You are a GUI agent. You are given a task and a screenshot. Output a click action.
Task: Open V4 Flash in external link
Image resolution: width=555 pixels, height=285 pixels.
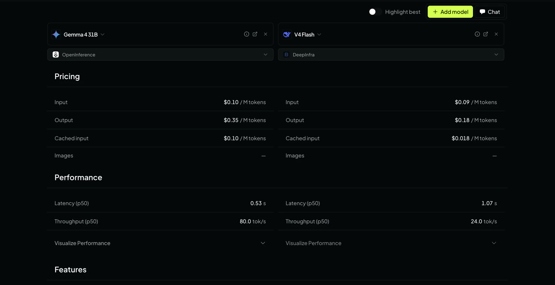486,34
